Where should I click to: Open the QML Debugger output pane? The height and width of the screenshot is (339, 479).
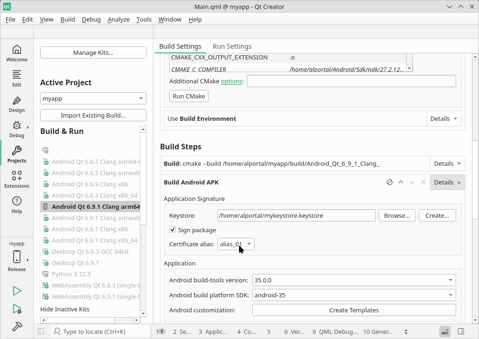click(x=335, y=332)
